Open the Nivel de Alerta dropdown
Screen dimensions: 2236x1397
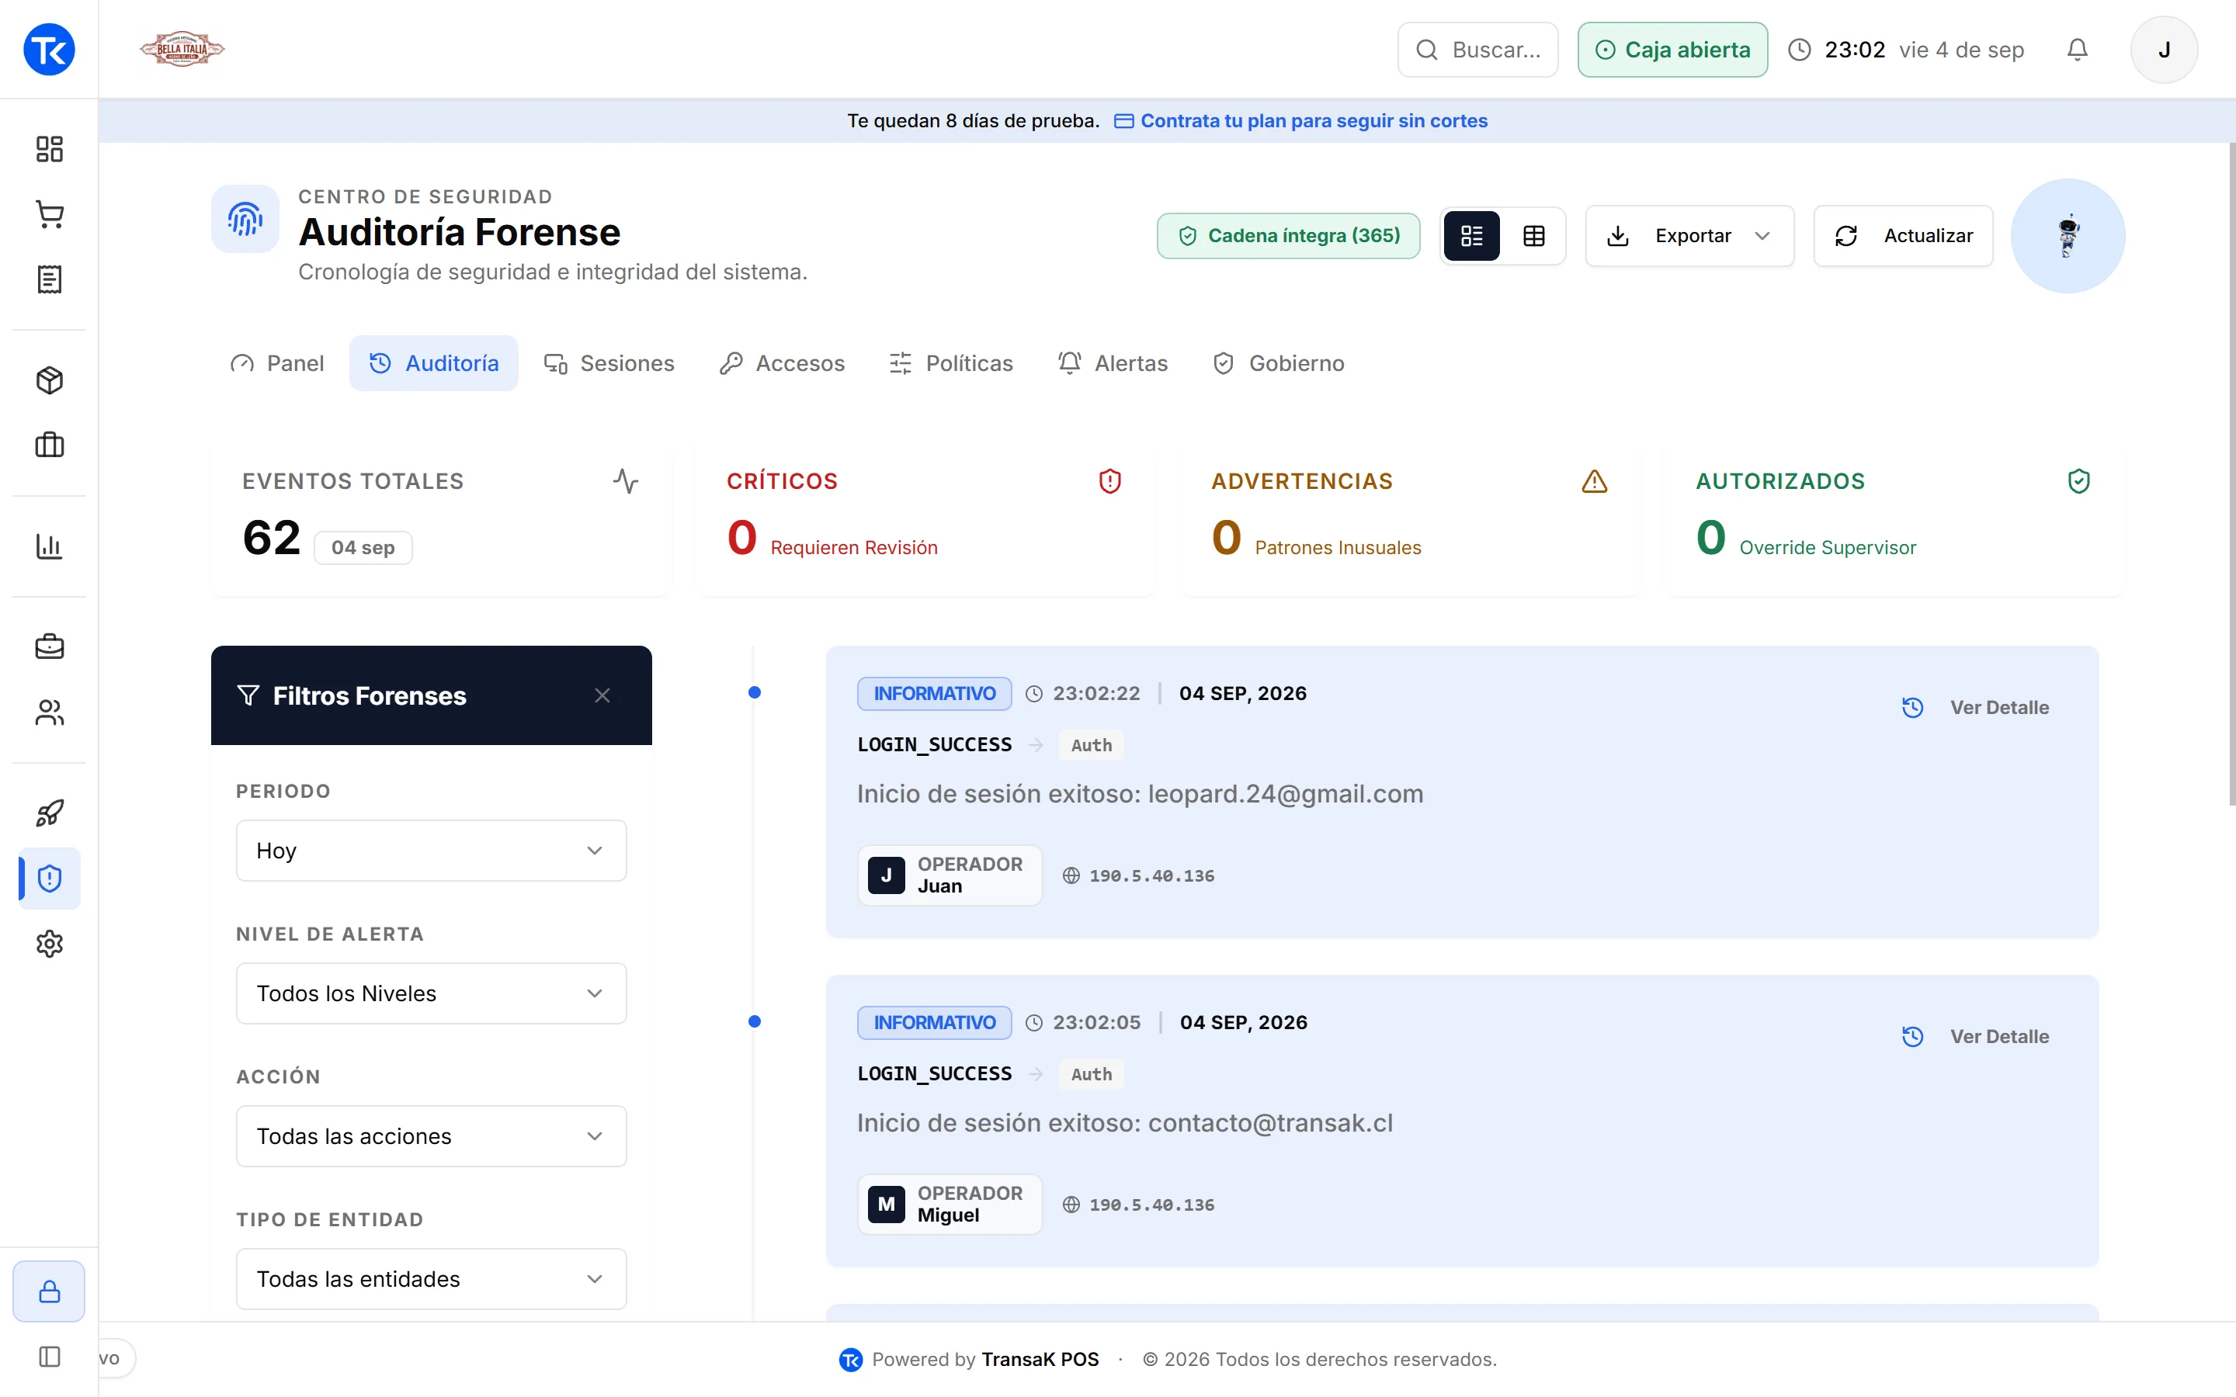pyautogui.click(x=432, y=993)
